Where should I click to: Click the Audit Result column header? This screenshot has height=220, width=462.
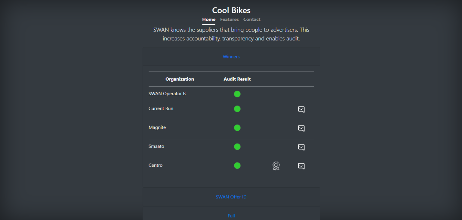click(x=237, y=79)
